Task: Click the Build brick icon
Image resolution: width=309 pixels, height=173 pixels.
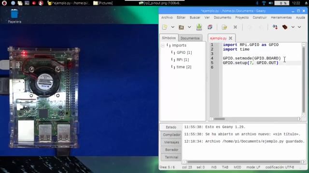Action: pyautogui.click(x=285, y=27)
